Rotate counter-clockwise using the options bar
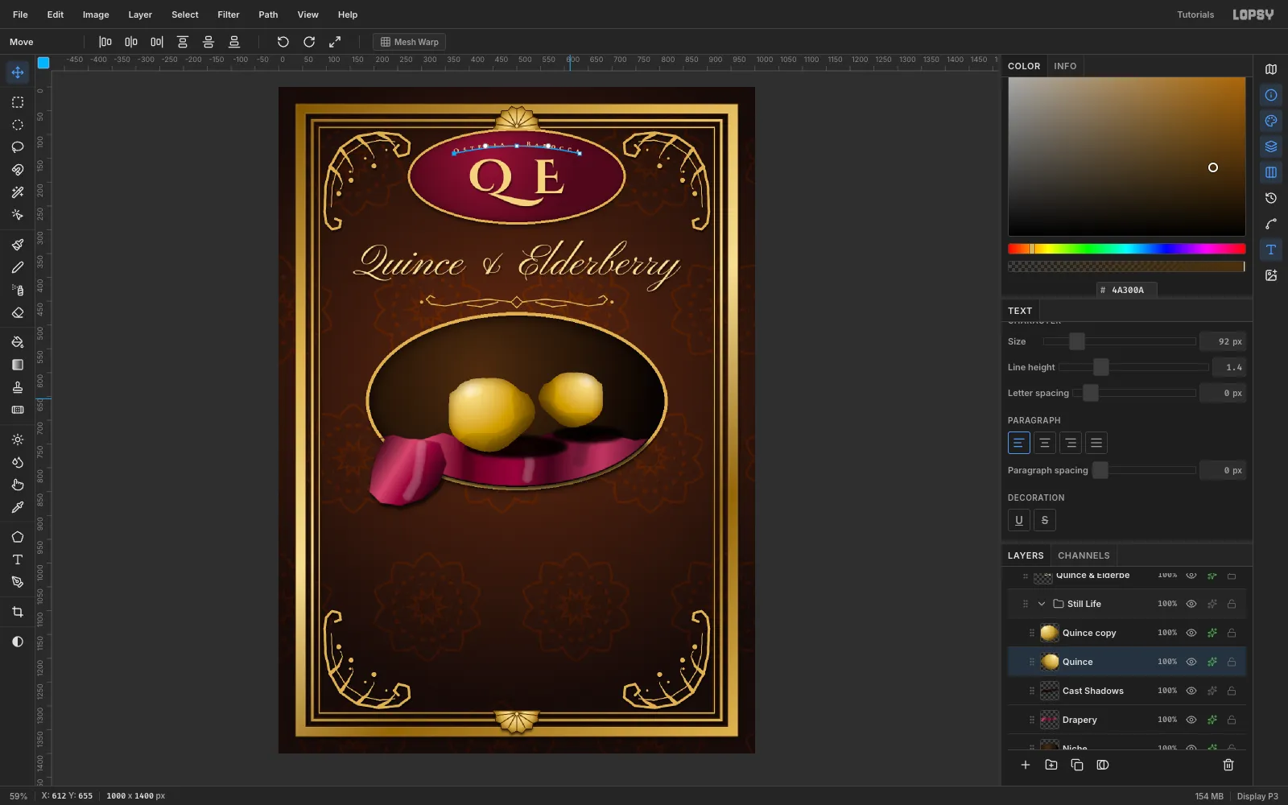1288x805 pixels. click(x=283, y=42)
